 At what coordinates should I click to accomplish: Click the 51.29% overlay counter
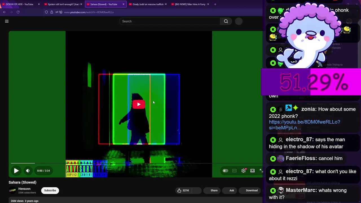click(311, 82)
